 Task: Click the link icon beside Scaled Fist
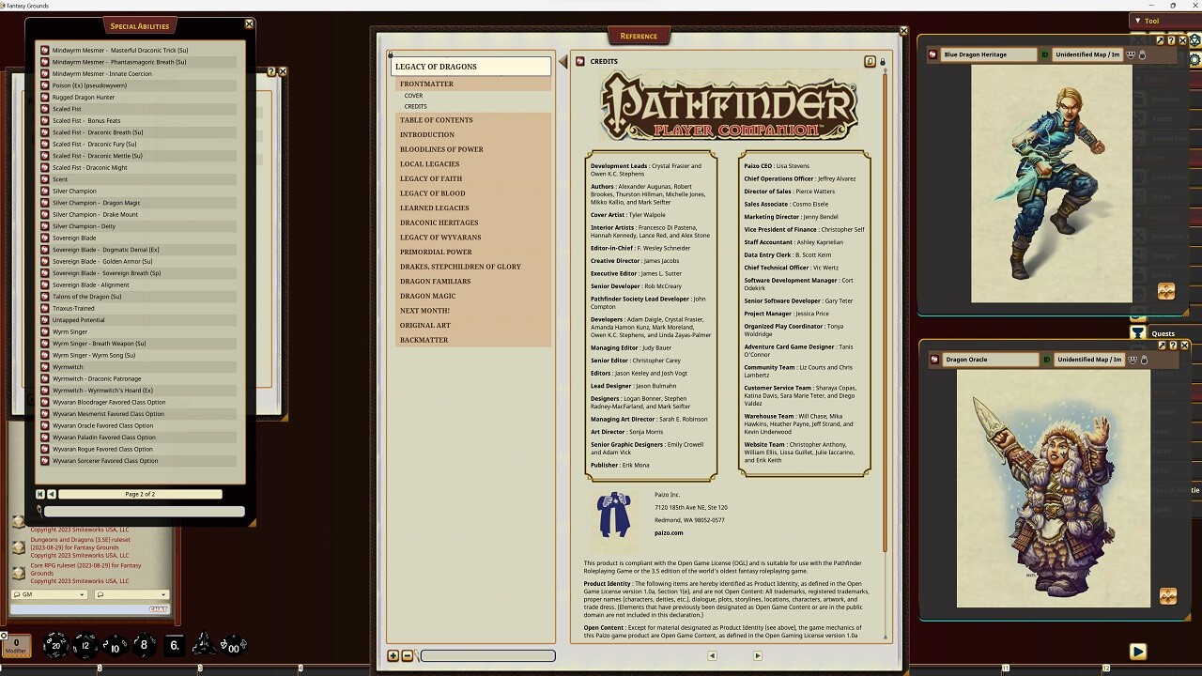pos(44,109)
